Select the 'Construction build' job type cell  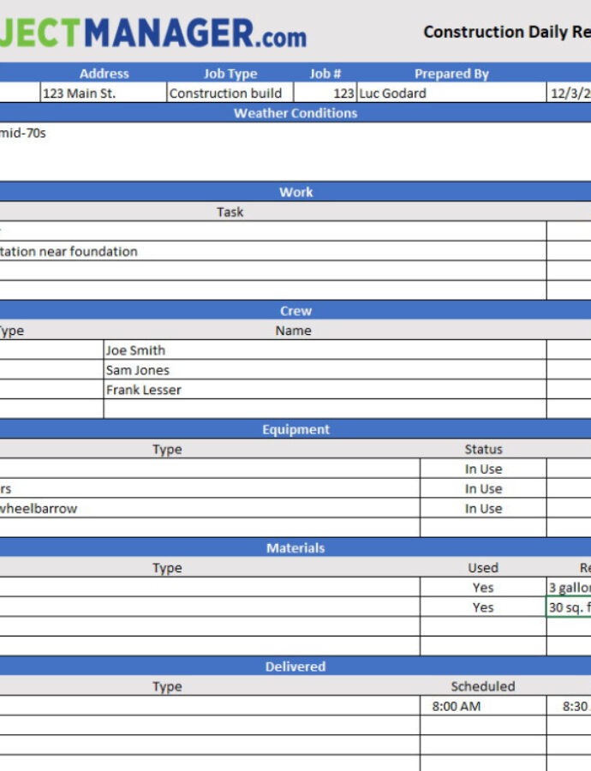(x=230, y=93)
